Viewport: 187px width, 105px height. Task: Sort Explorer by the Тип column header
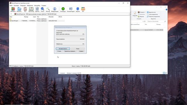146,24
